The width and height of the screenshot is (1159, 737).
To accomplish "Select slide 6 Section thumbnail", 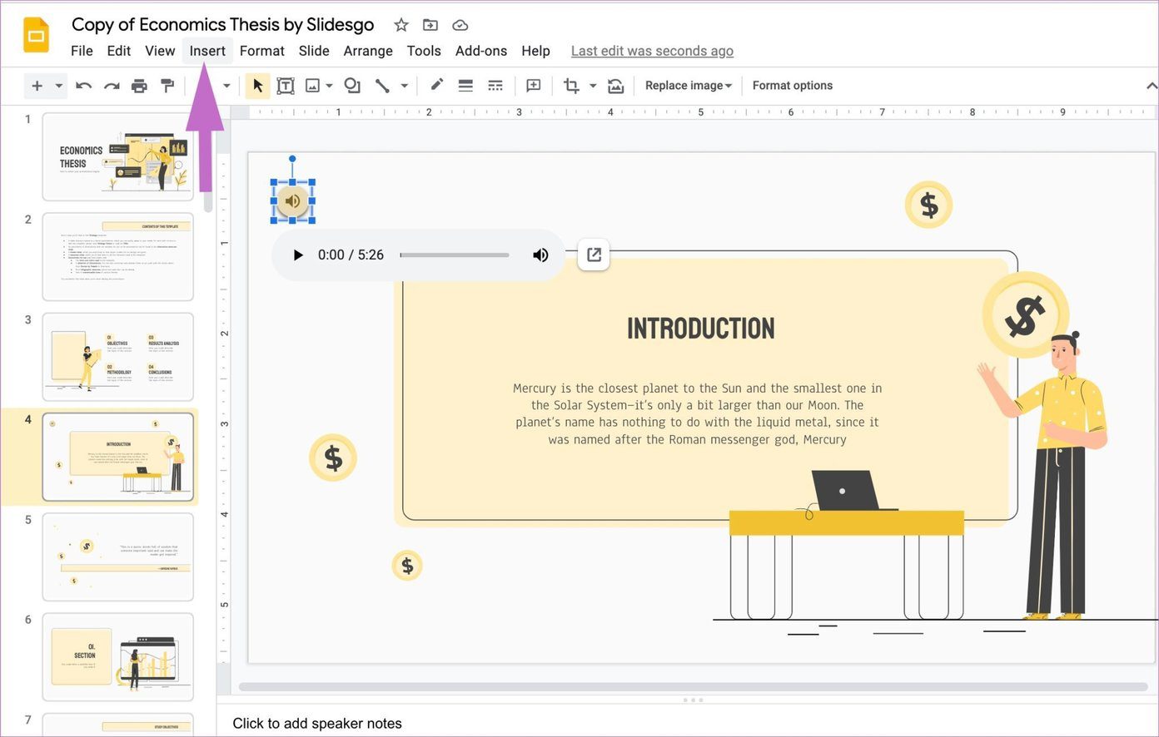I will pyautogui.click(x=117, y=656).
